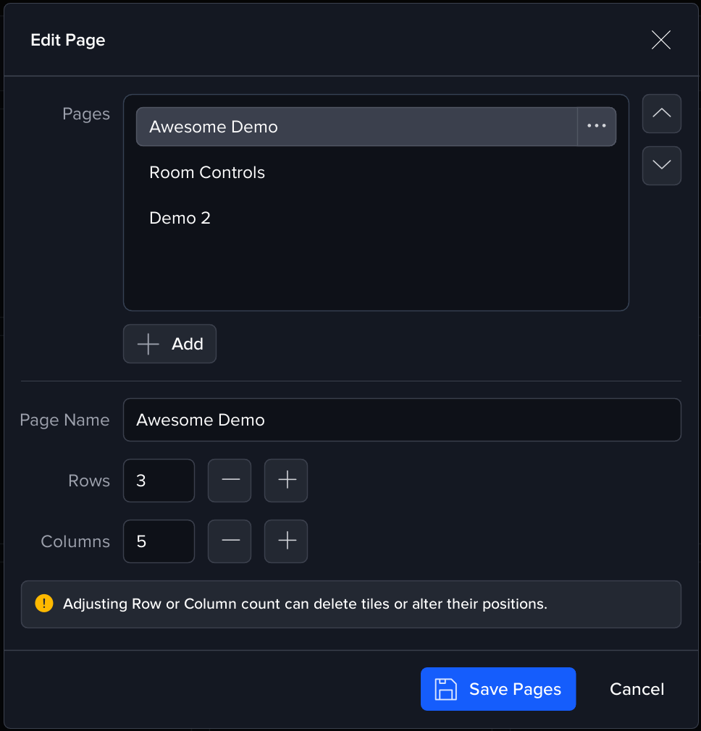The width and height of the screenshot is (701, 731).
Task: Click the yellow warning exclamation icon
Action: [44, 604]
